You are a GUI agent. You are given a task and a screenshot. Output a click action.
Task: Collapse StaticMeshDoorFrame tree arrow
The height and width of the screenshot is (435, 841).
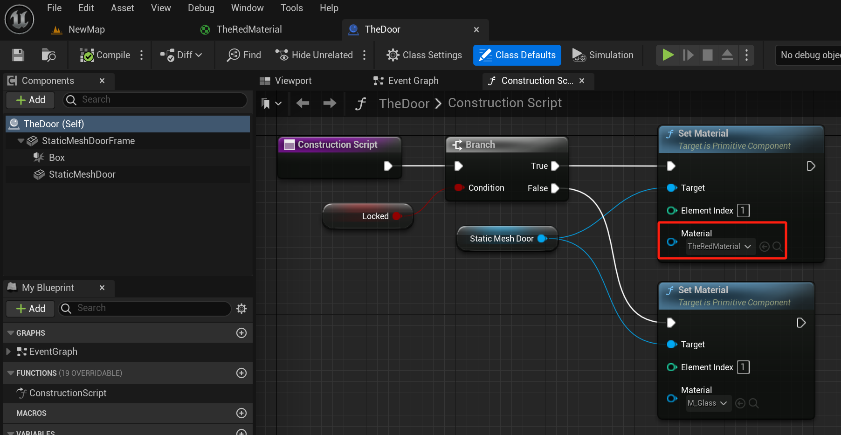pyautogui.click(x=21, y=141)
